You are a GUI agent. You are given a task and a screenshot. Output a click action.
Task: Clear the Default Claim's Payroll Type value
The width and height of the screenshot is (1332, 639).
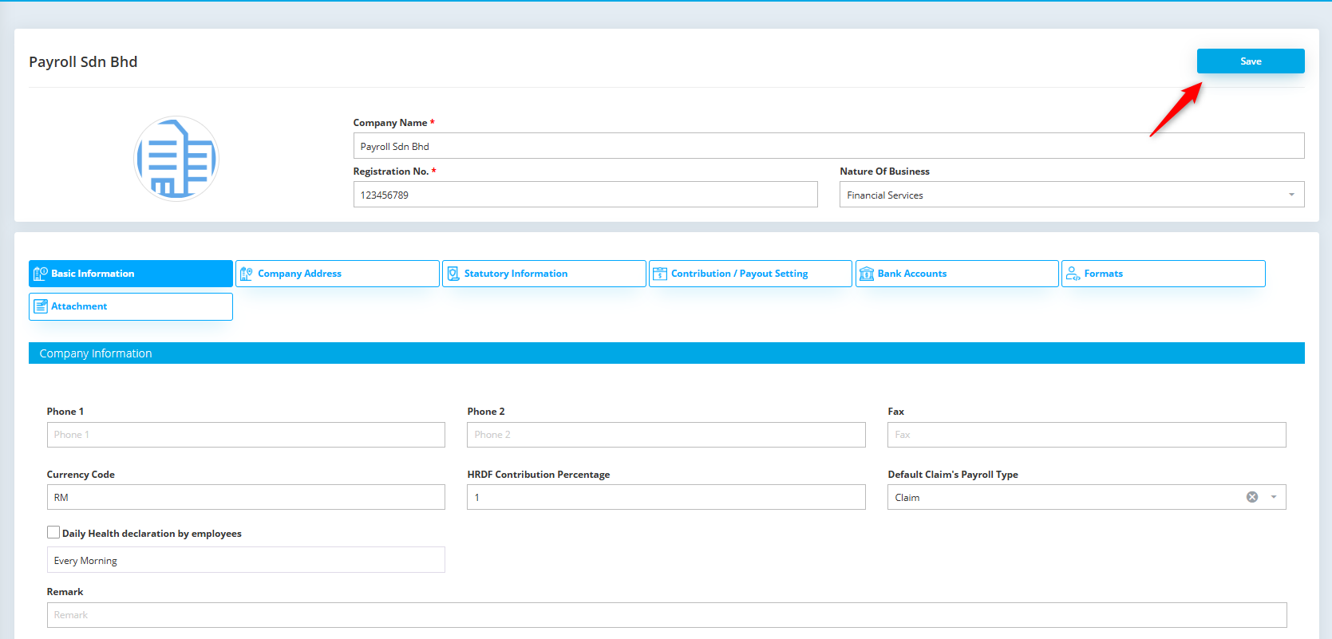click(1252, 497)
